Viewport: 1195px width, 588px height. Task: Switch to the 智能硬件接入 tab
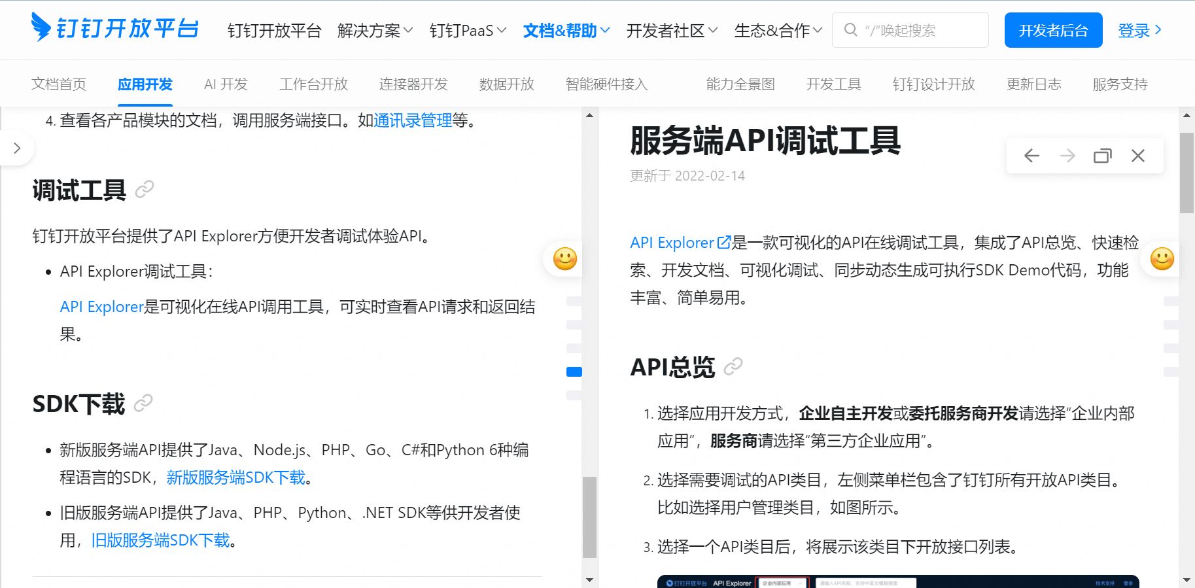606,84
